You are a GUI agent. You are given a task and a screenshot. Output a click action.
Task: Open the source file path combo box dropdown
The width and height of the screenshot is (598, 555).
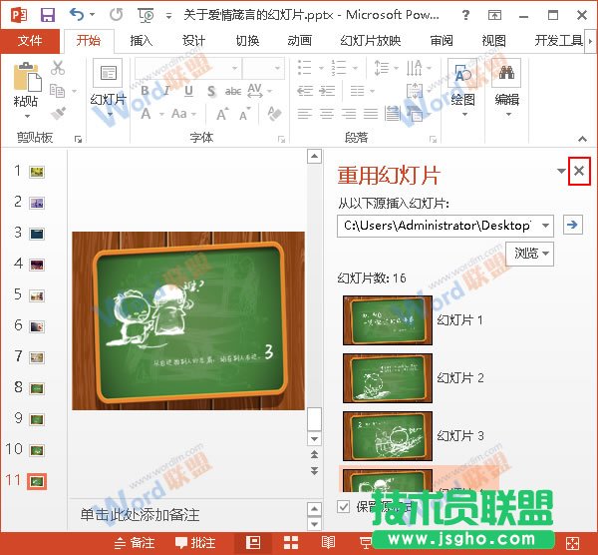click(545, 226)
